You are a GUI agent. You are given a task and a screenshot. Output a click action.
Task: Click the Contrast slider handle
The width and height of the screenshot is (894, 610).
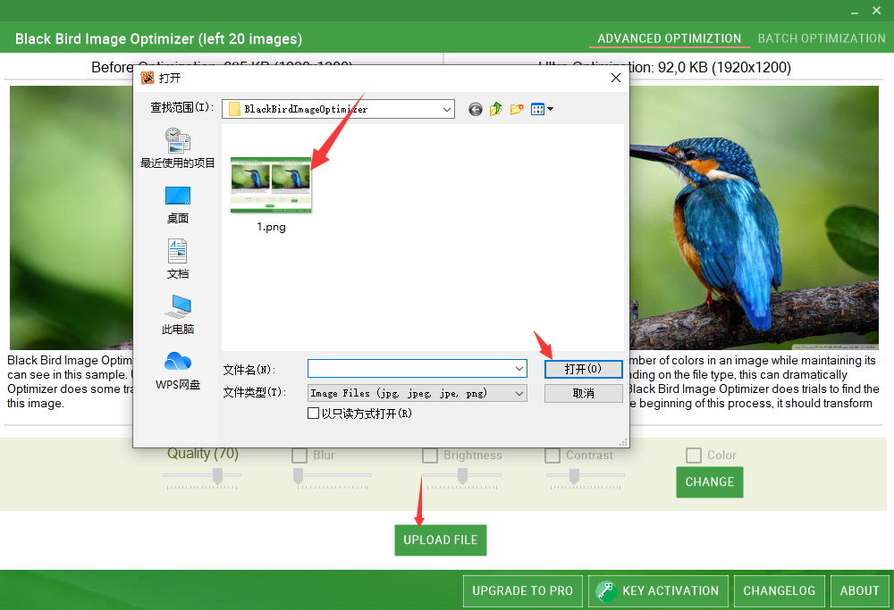point(574,475)
